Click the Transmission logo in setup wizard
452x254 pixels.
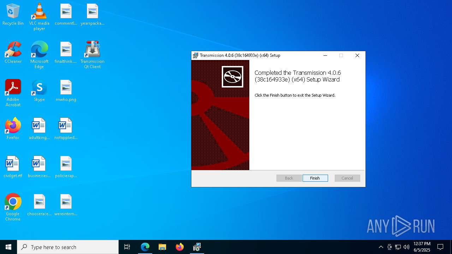click(232, 77)
